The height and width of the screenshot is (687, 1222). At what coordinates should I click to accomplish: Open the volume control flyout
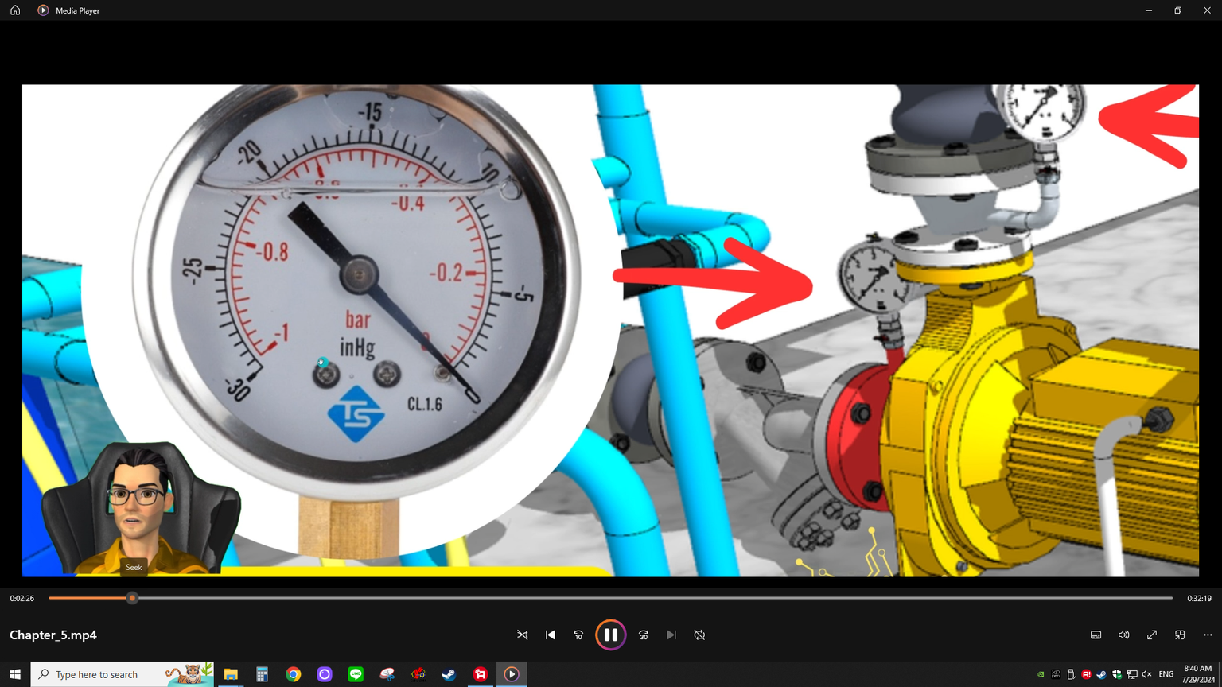coord(1123,635)
